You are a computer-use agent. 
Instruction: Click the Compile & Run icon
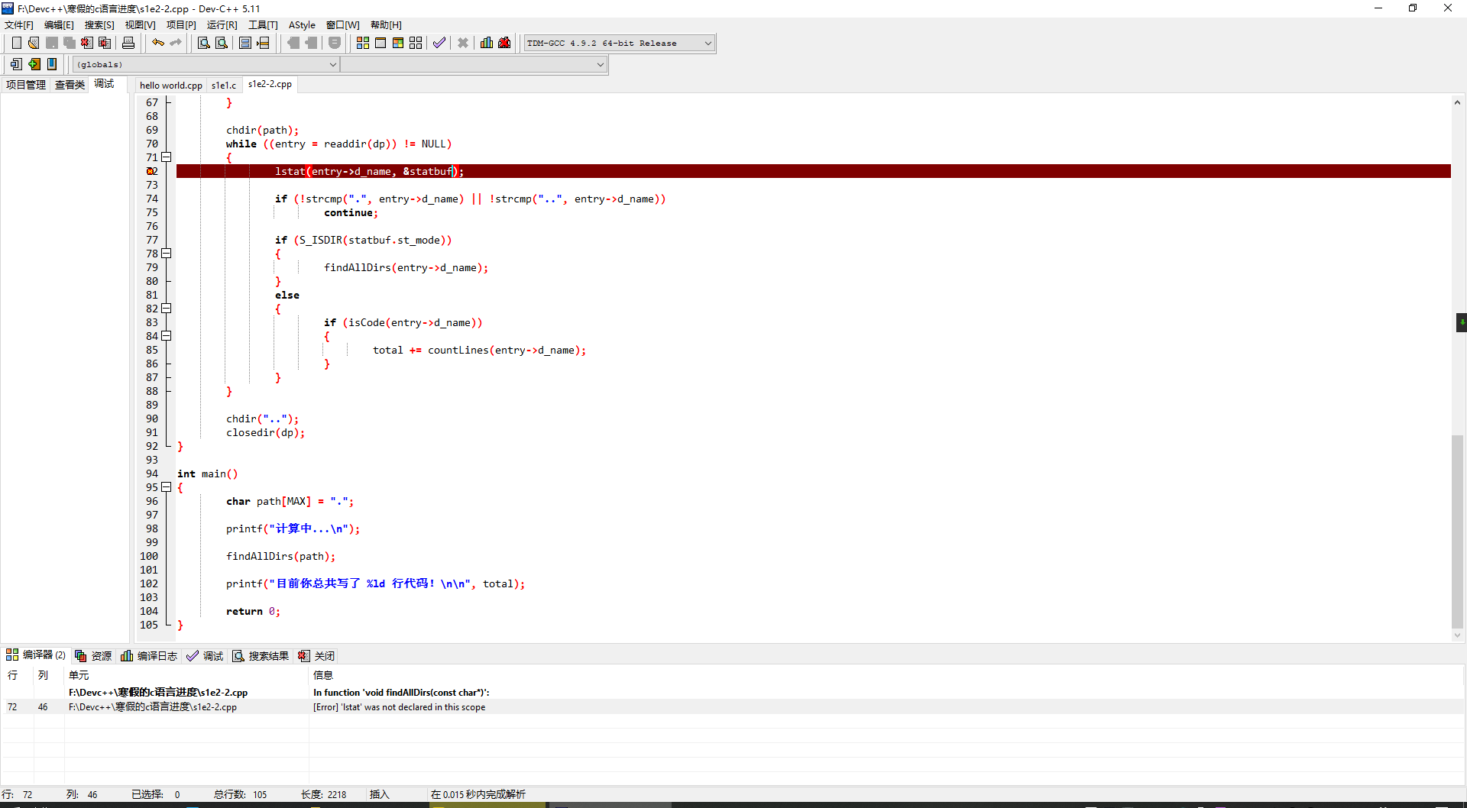tap(398, 43)
